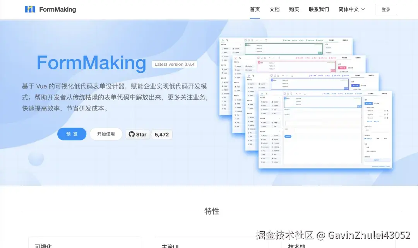The height and width of the screenshot is (248, 418).
Task: Go to the 购买 page
Action: click(294, 9)
